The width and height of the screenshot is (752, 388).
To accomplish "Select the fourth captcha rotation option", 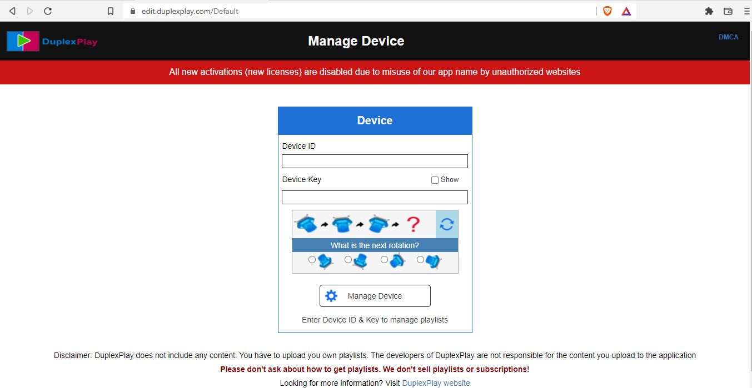I will click(x=420, y=260).
